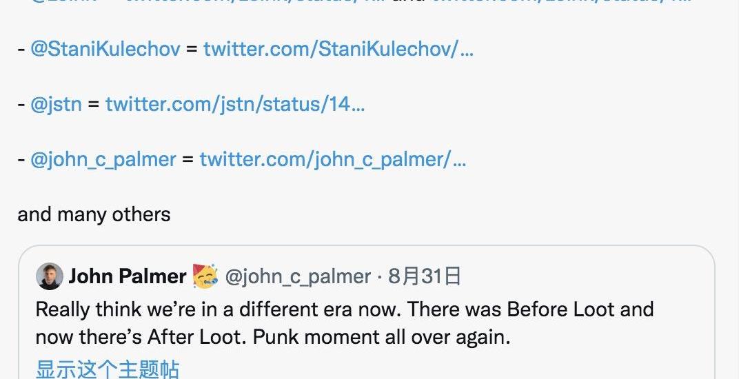Viewport: 750px width, 379px height.
Task: Open the party emoji beside John Palmer
Action: point(205,276)
